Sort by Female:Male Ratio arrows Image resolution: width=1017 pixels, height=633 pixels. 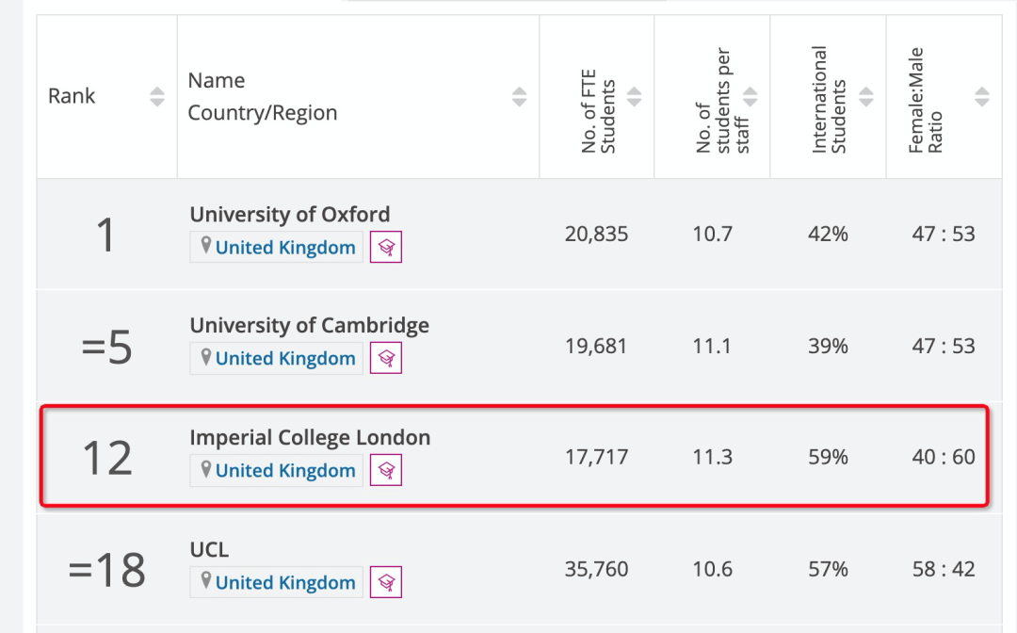[x=982, y=97]
